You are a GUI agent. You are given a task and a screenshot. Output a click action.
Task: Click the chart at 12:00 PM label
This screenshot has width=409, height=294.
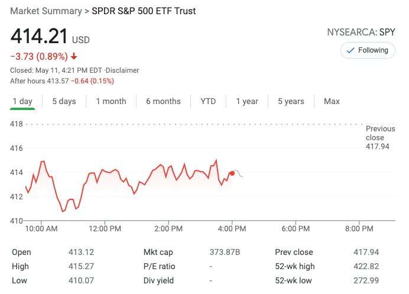pyautogui.click(x=105, y=228)
